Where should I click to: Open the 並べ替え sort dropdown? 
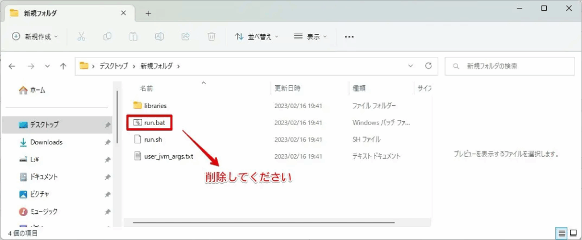(x=257, y=36)
